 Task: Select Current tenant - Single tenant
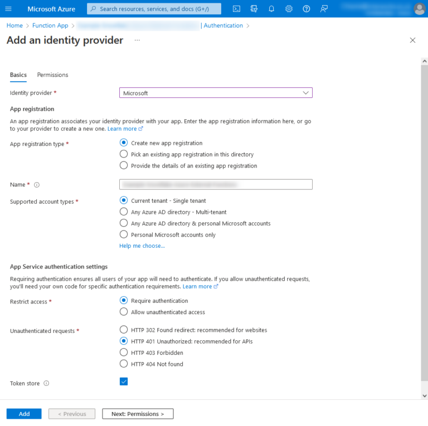click(124, 200)
